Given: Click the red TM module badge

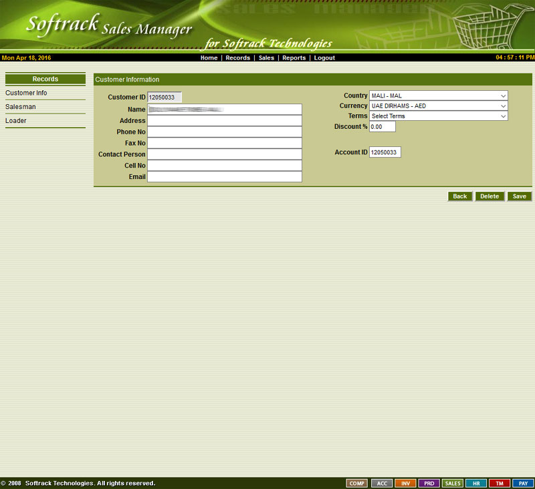Looking at the screenshot, I should [499, 483].
